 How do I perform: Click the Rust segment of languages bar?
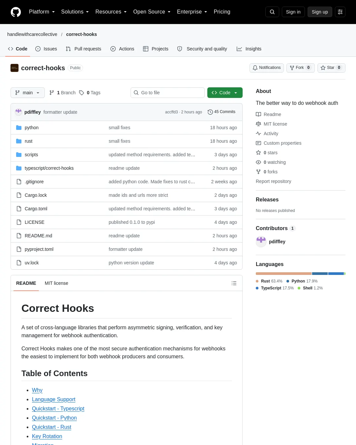point(284,274)
